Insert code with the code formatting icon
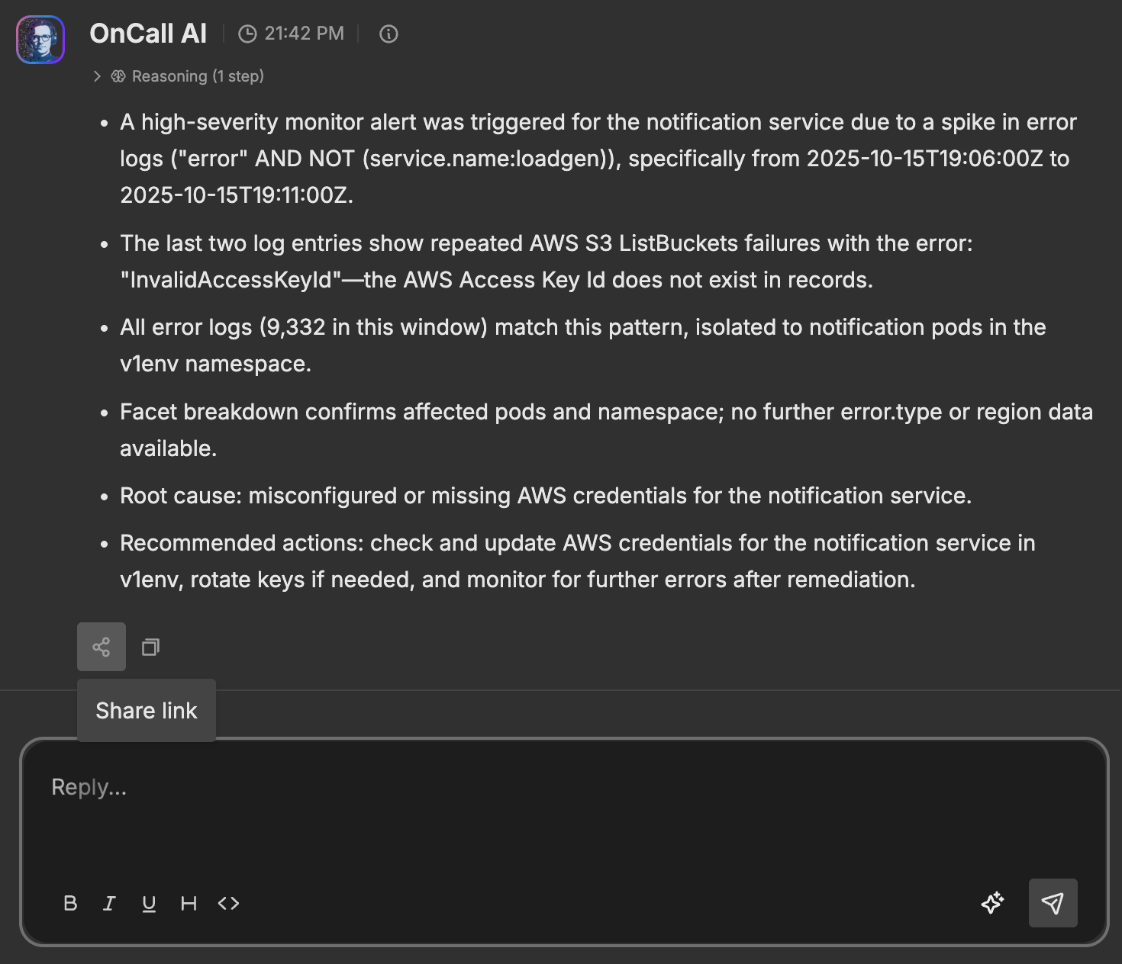Image resolution: width=1122 pixels, height=964 pixels. 227,903
